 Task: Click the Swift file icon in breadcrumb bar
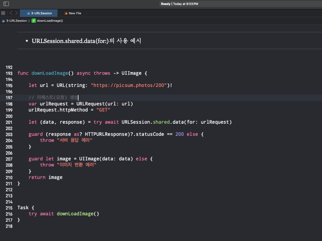click(x=3, y=21)
